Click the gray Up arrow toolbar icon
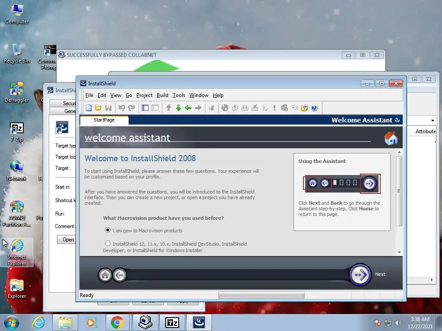Screen dimensions: 442x331 (x=169, y=108)
